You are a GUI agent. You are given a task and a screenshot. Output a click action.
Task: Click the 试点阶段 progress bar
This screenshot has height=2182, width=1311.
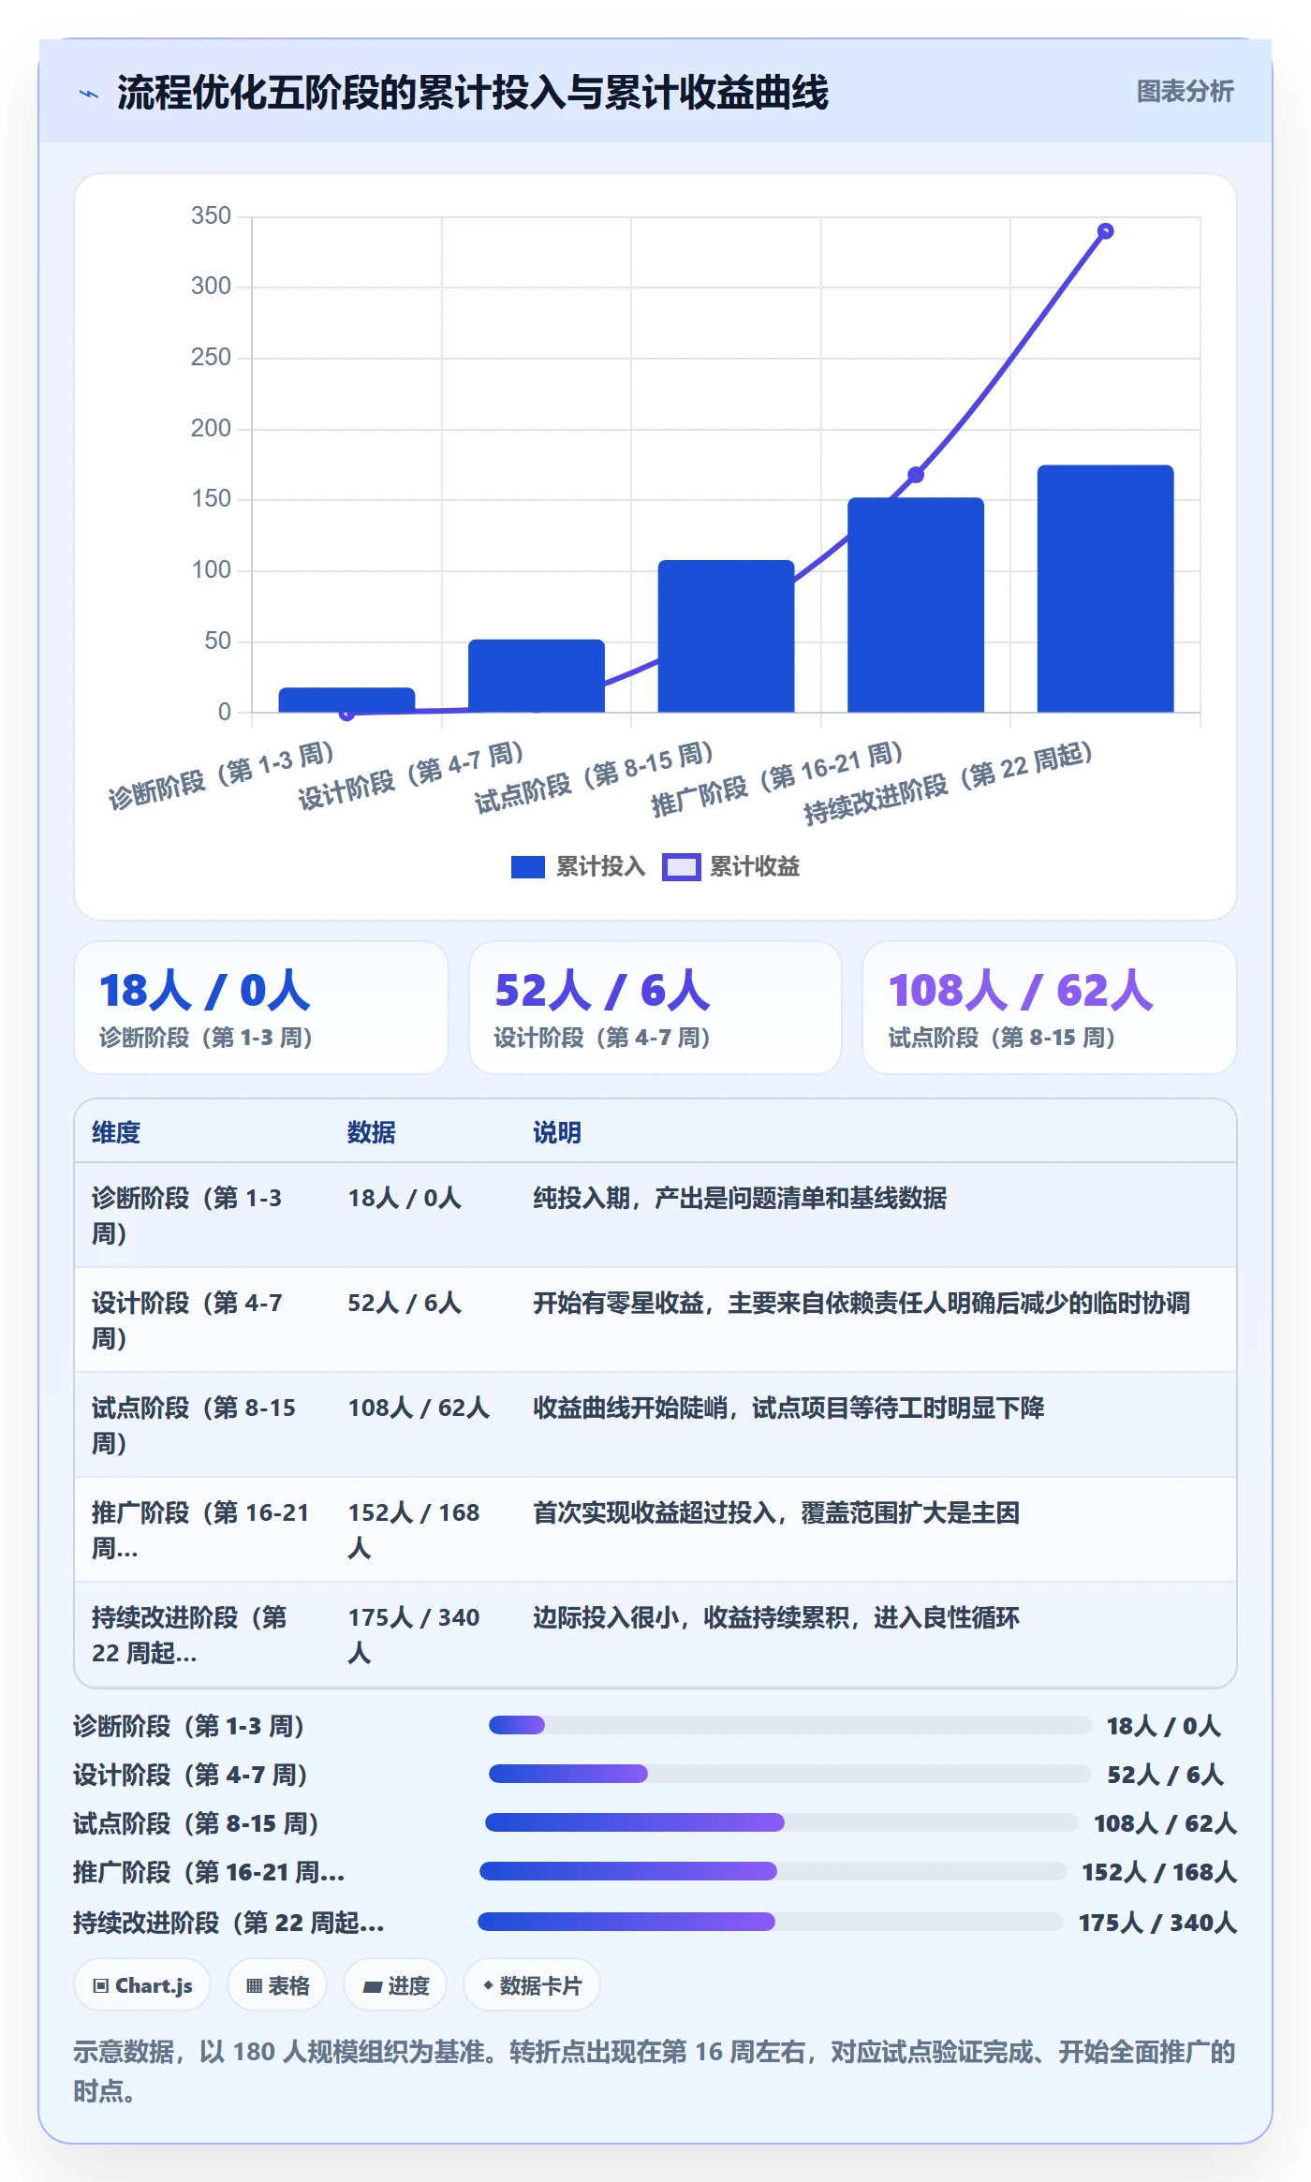[x=782, y=1822]
